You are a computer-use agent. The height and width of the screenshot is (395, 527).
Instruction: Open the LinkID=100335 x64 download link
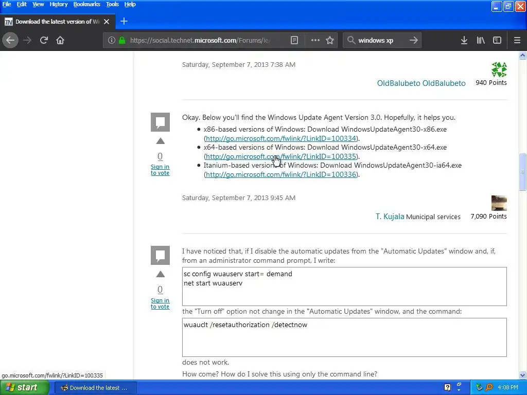pyautogui.click(x=280, y=156)
